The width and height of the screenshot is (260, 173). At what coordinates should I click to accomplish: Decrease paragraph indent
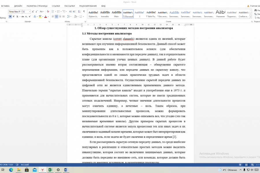click(x=70, y=12)
